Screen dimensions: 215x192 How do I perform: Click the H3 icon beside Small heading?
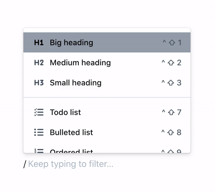pyautogui.click(x=39, y=83)
